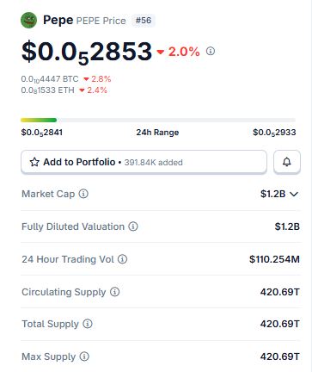Viewport: 312px width, 372px height.
Task: Click the Pepe frog coin logo
Action: [x=28, y=21]
